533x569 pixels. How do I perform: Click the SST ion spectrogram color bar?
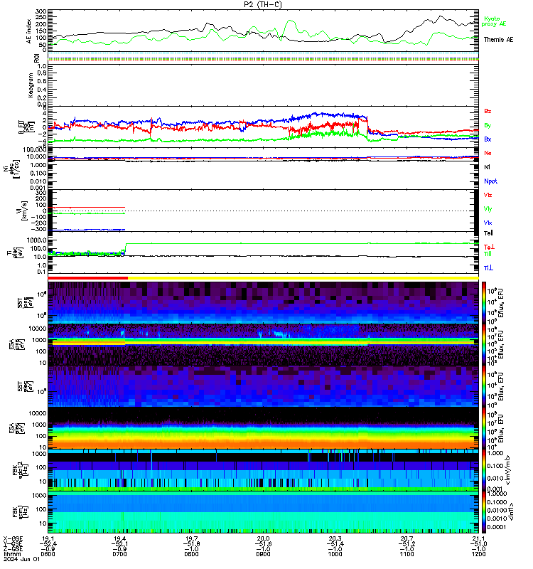pyautogui.click(x=484, y=302)
